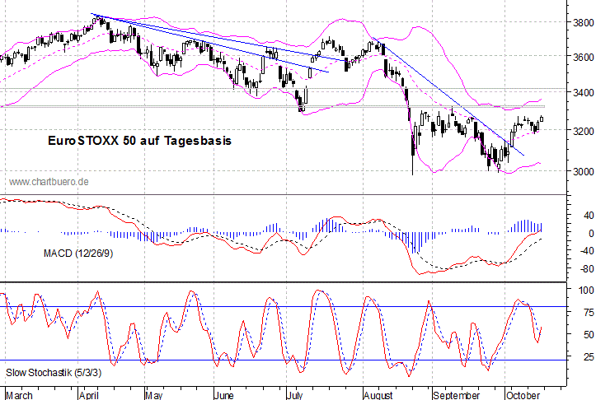Click the stochastic axis value 75
The height and width of the screenshot is (400, 596).
[x=589, y=313]
